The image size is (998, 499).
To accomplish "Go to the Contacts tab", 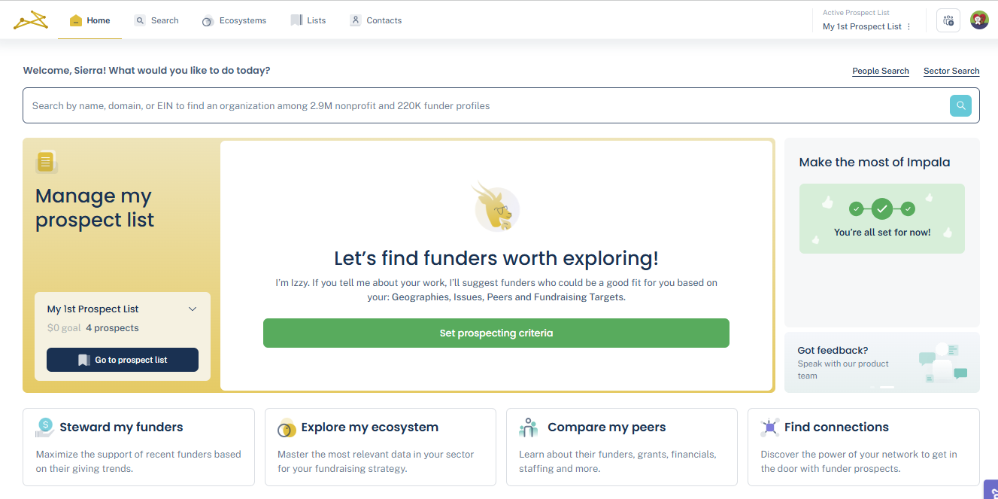I will (x=376, y=20).
